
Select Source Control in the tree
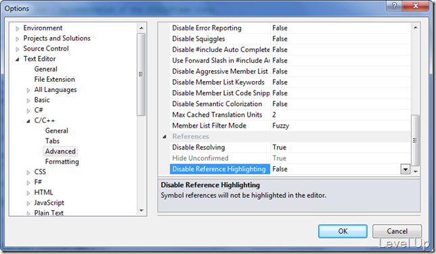[46, 49]
